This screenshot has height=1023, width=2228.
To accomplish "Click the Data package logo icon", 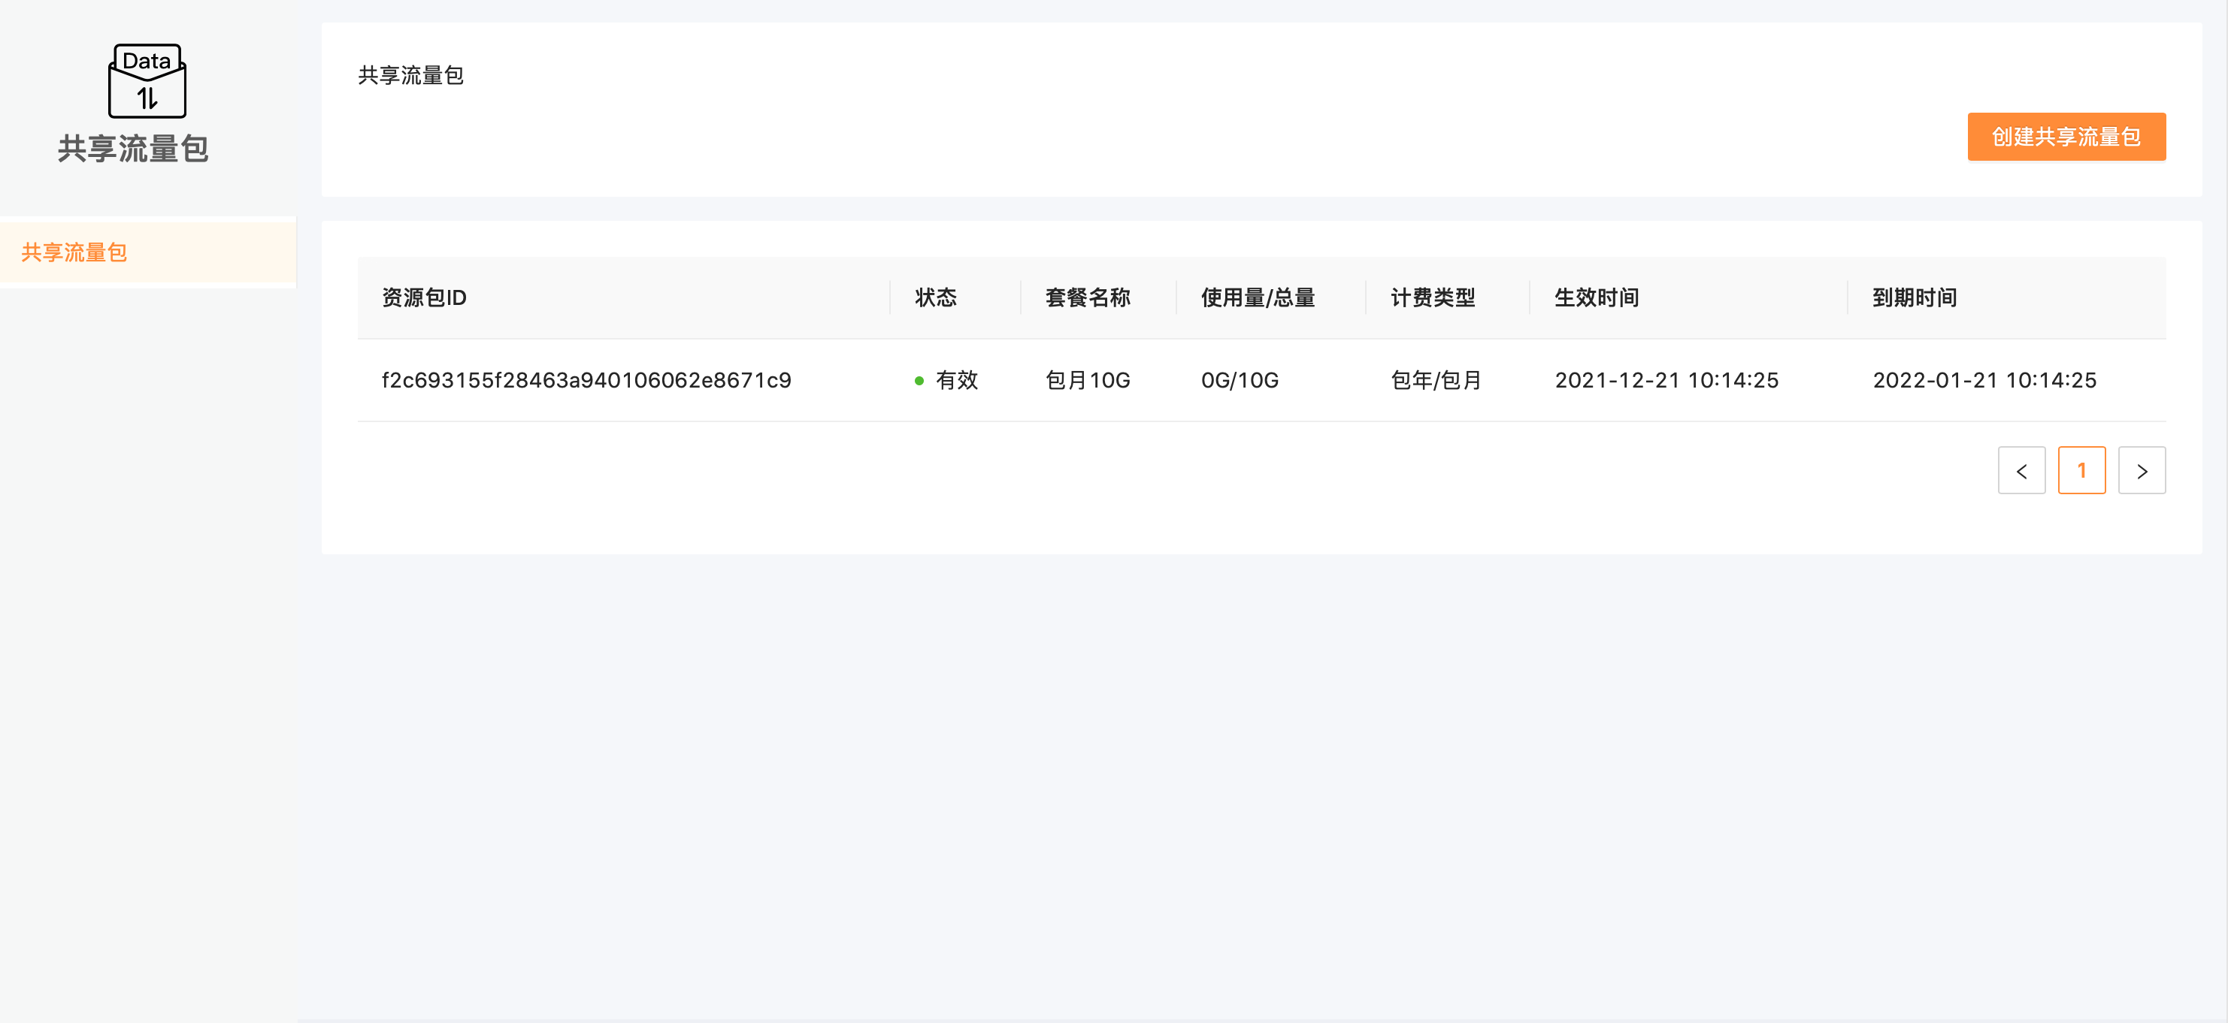I will [147, 80].
